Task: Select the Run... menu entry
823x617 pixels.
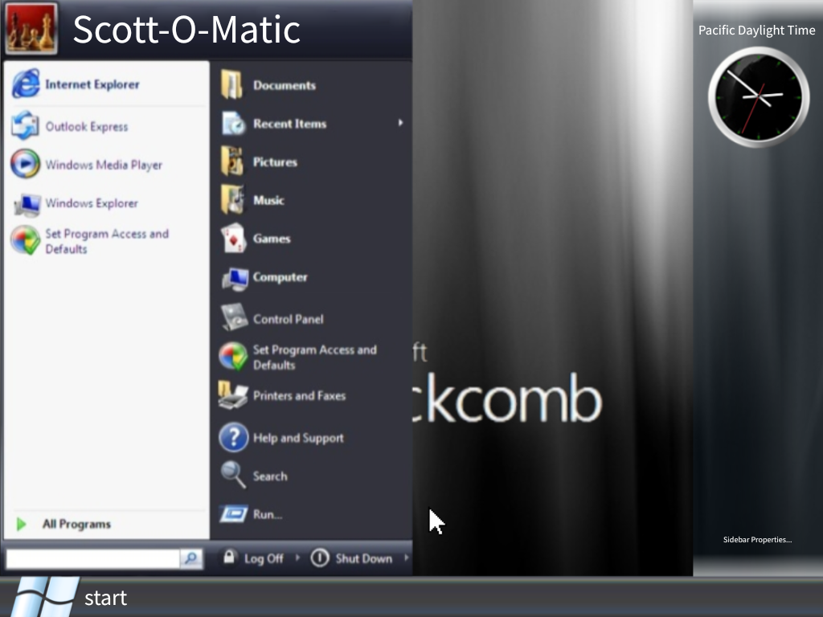Action: (x=267, y=514)
